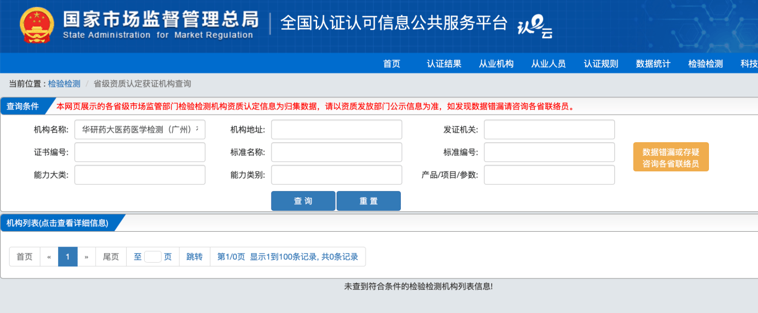Open the 首页 navigation menu item
The image size is (758, 313).
(391, 64)
